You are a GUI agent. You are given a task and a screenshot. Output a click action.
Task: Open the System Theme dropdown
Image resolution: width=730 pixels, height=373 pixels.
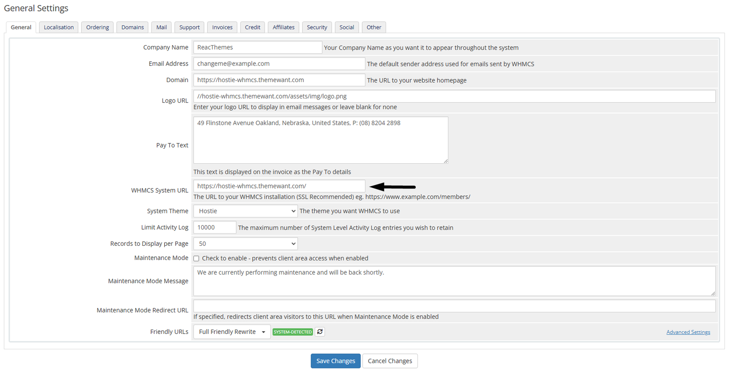(245, 211)
